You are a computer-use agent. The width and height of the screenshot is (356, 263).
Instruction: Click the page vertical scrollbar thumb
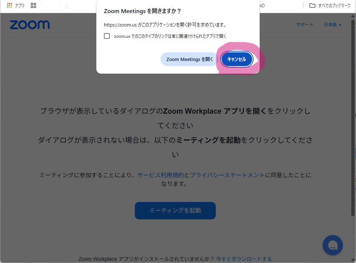coord(353,118)
